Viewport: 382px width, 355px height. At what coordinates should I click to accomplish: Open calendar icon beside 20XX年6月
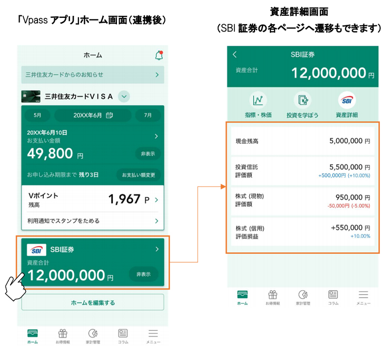pos(110,115)
